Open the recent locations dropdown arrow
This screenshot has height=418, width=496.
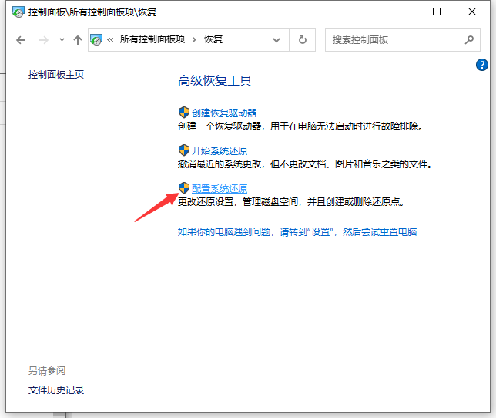[x=61, y=40]
